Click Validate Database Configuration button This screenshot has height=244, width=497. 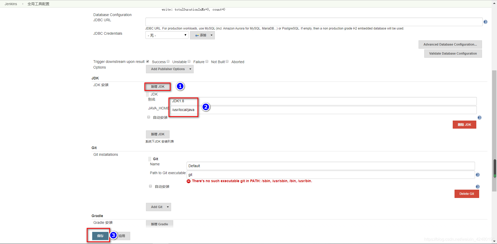(453, 54)
